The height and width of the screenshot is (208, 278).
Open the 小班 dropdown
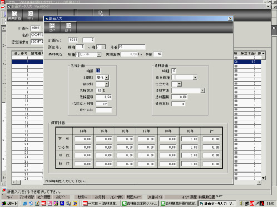pyautogui.click(x=103, y=47)
